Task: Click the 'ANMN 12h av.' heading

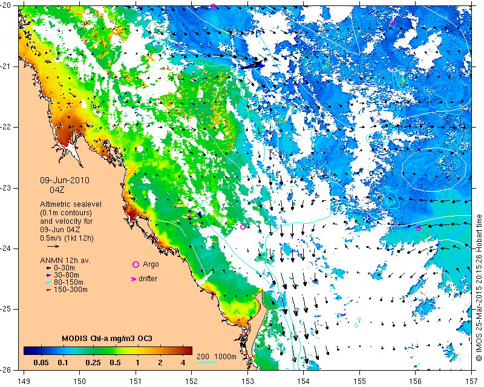Action: click(65, 261)
